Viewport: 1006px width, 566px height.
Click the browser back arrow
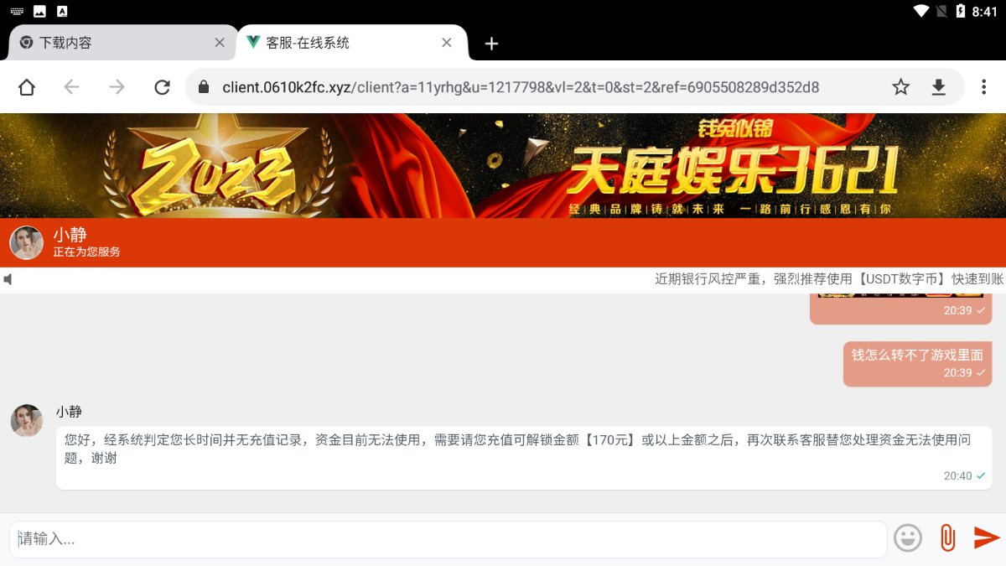click(x=72, y=87)
